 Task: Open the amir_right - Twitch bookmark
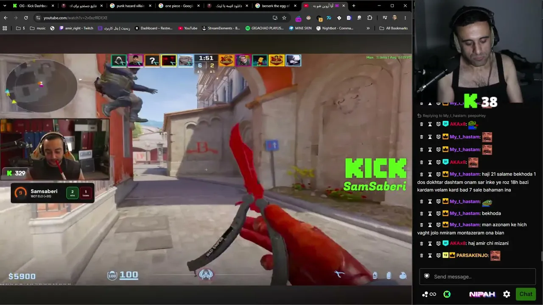tap(76, 28)
